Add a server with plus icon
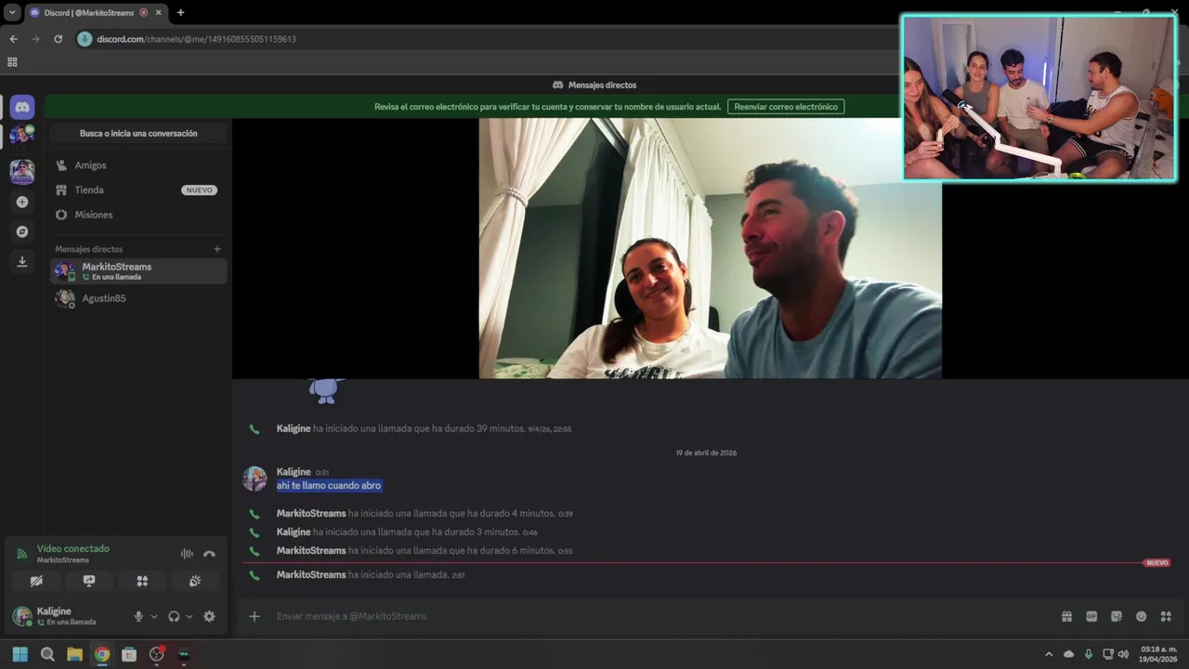 (x=22, y=202)
